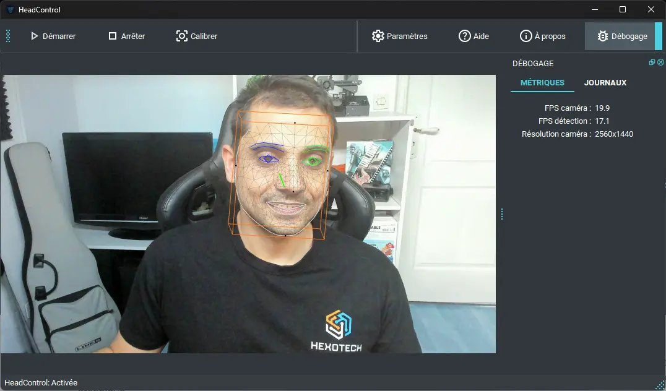Viewport: 666px width, 391px height.
Task: Minimize the HeadControl window
Action: [x=594, y=9]
